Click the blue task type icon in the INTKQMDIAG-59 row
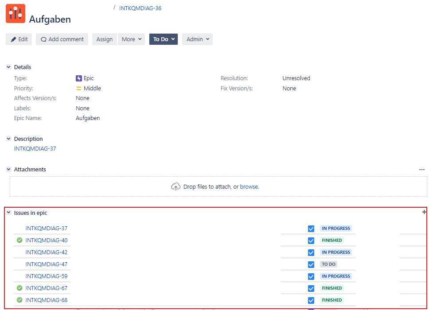 coord(311,276)
